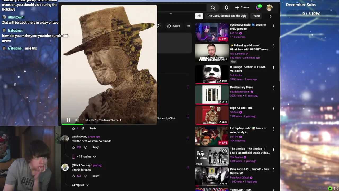Reply to the top comment with 1 like

tap(93, 128)
